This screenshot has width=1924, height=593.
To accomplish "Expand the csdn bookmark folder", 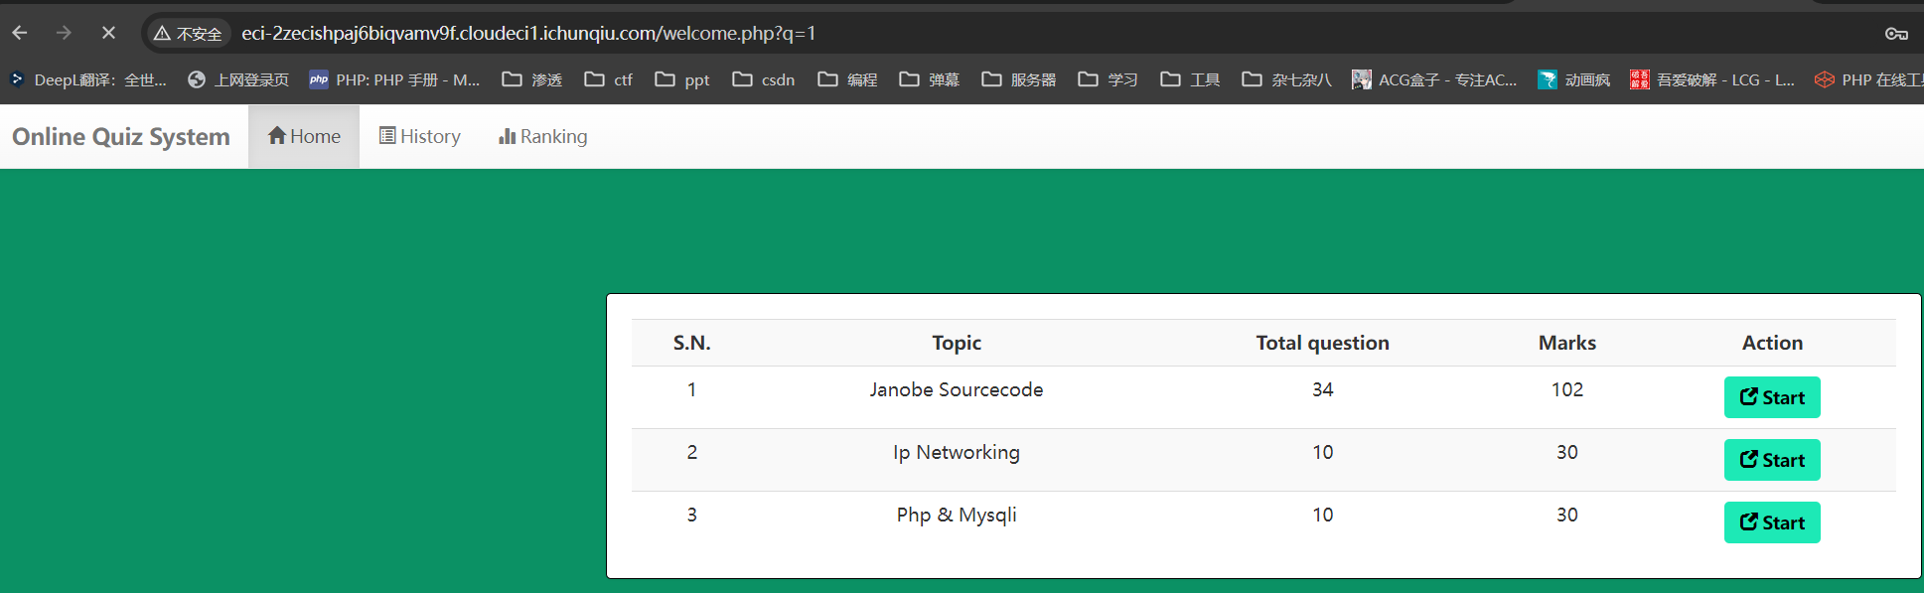I will pyautogui.click(x=764, y=79).
